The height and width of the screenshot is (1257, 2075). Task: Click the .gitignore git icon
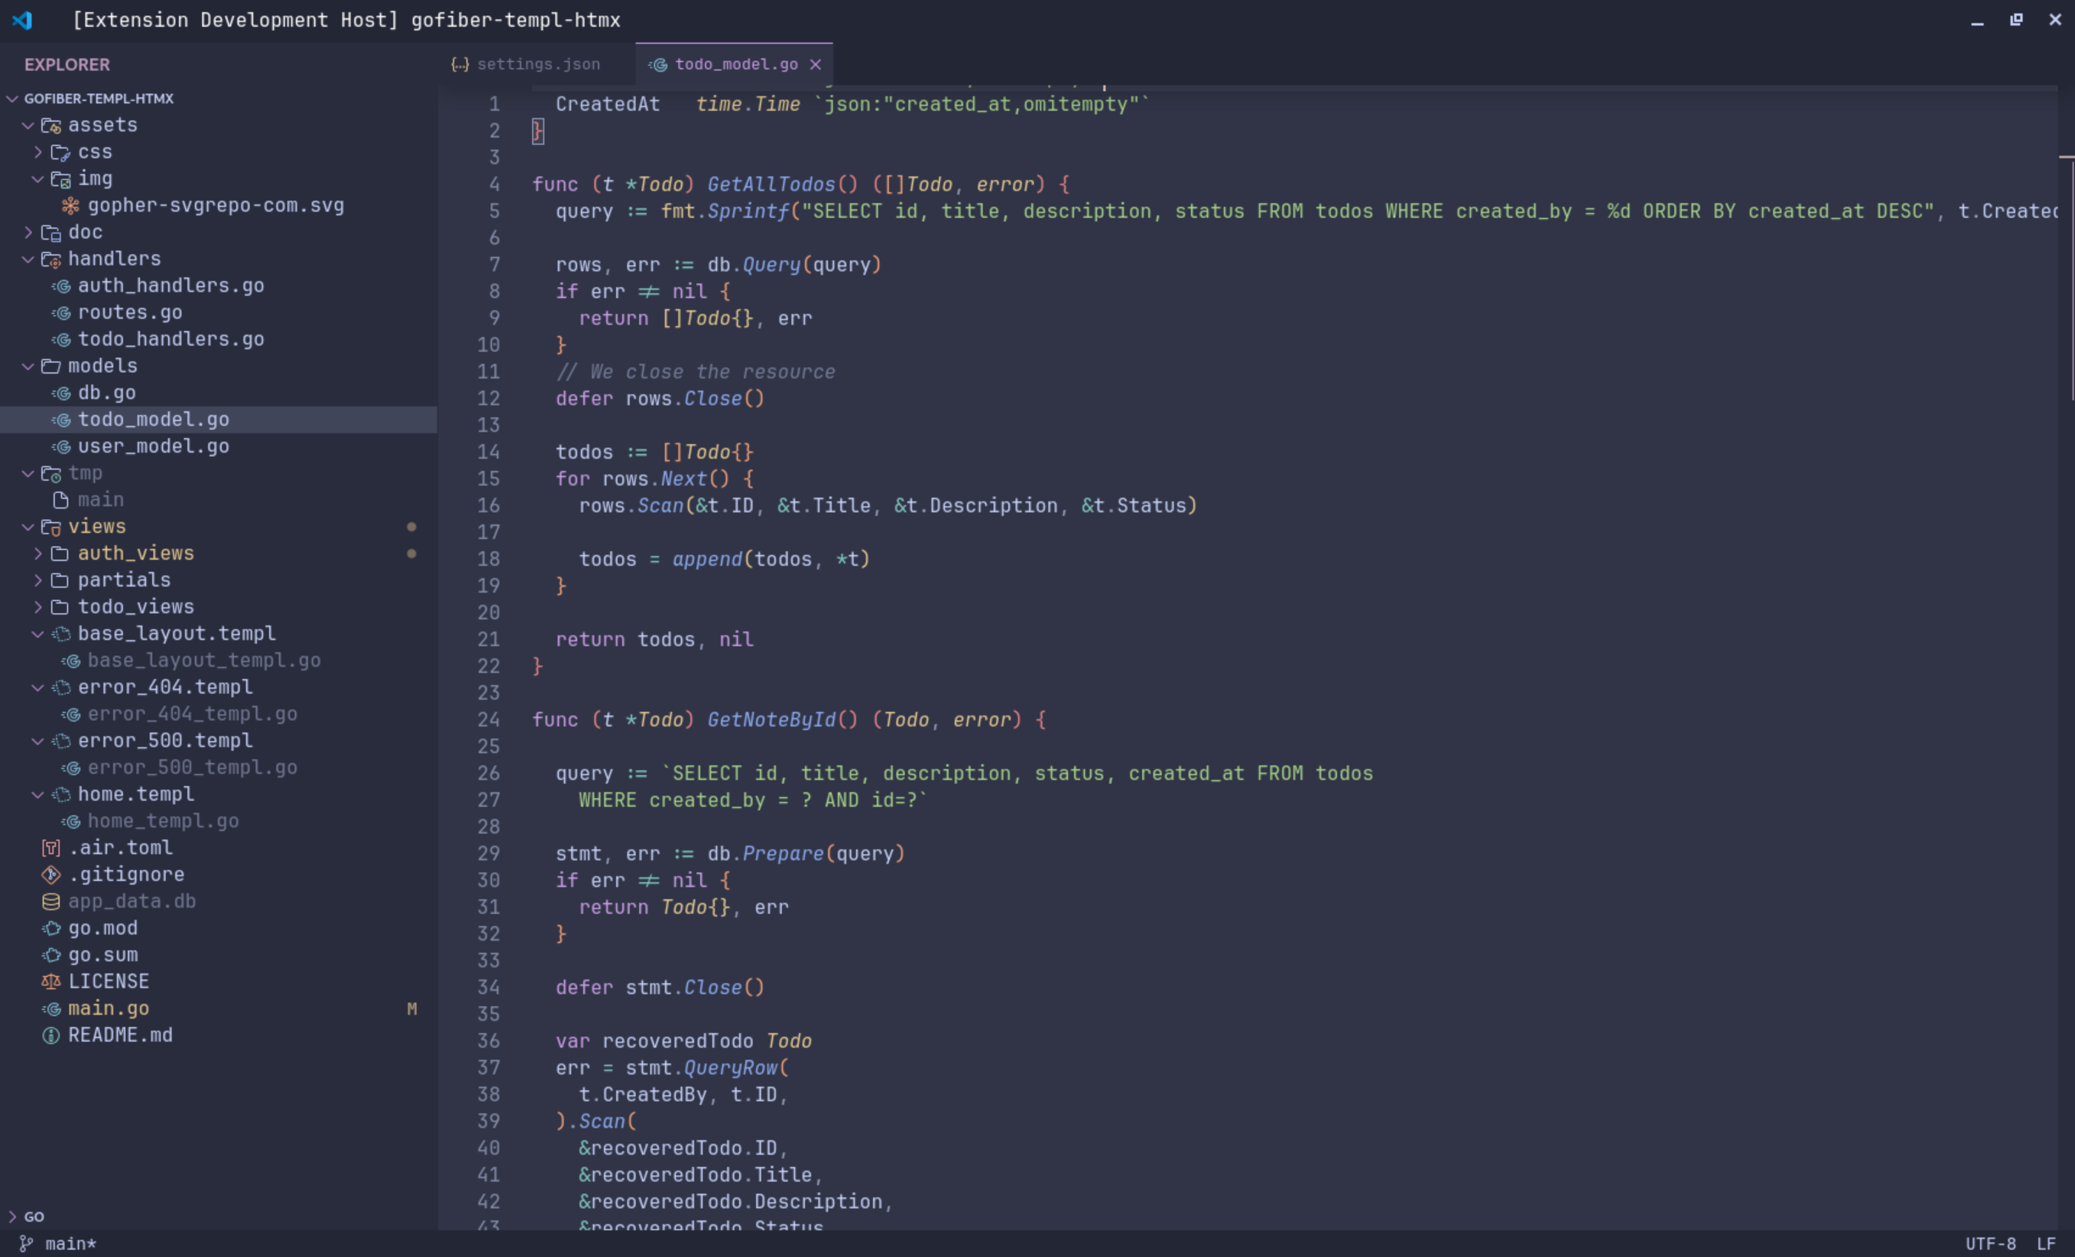point(51,875)
